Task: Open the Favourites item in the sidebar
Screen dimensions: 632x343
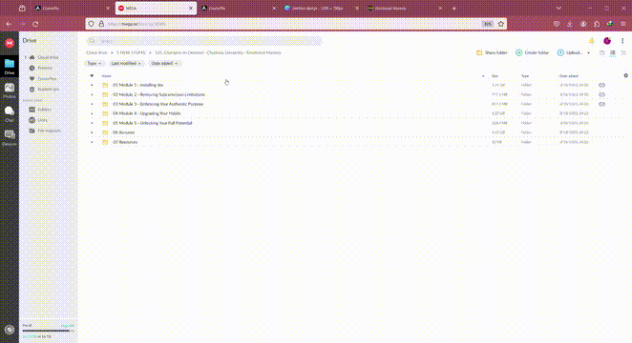Action: (x=44, y=78)
